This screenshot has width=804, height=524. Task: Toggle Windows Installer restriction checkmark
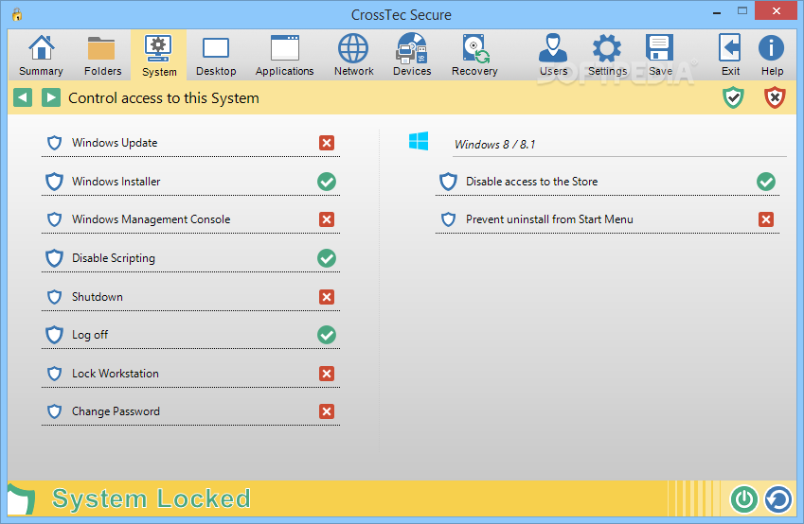(x=327, y=182)
